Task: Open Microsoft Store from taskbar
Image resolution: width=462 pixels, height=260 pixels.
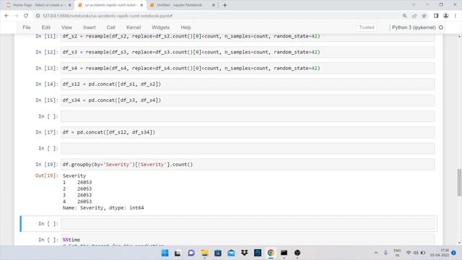Action: [x=218, y=253]
